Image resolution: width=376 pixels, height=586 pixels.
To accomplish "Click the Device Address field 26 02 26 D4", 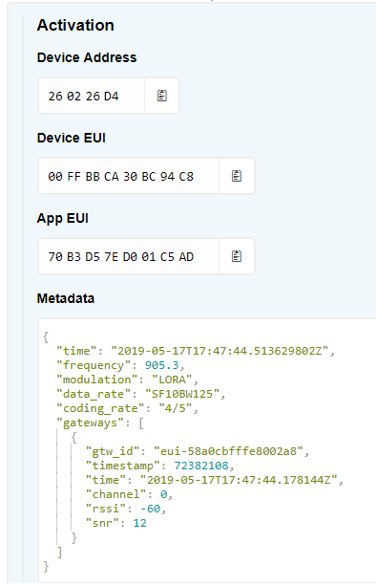I will [92, 96].
